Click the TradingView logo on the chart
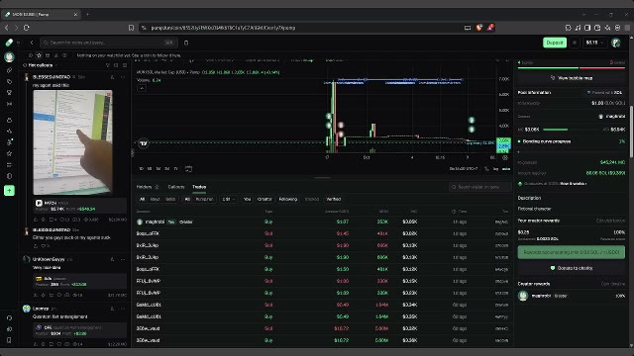 tap(143, 143)
